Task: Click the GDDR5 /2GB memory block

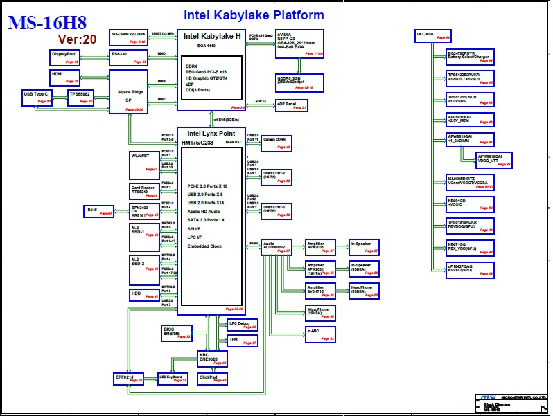Action: tap(299, 83)
